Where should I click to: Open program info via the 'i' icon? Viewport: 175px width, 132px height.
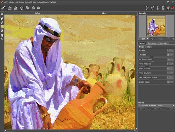point(158,8)
